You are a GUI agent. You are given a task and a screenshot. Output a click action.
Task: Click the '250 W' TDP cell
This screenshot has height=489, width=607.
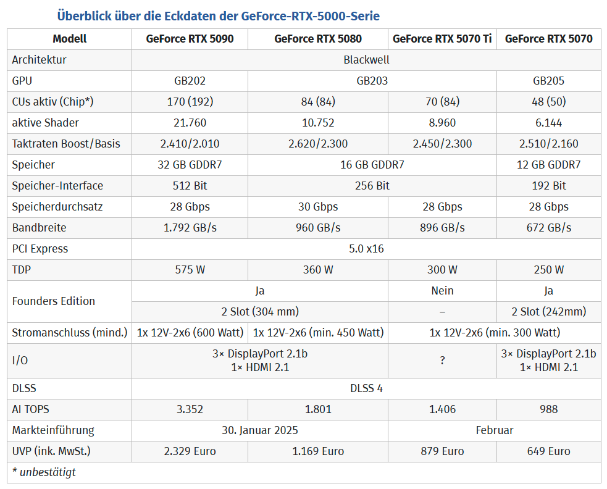(x=548, y=269)
